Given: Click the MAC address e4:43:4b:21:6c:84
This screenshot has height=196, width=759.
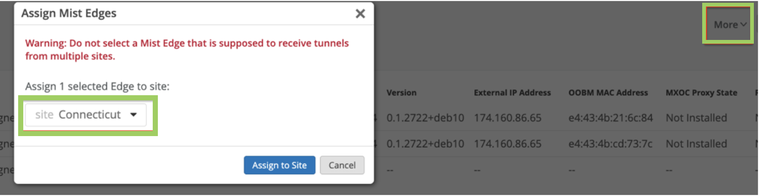Looking at the screenshot, I should (610, 118).
